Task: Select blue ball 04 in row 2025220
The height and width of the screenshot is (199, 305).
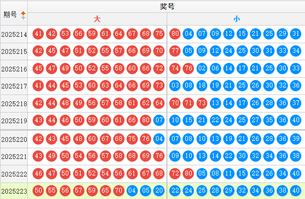Action: pos(159,139)
